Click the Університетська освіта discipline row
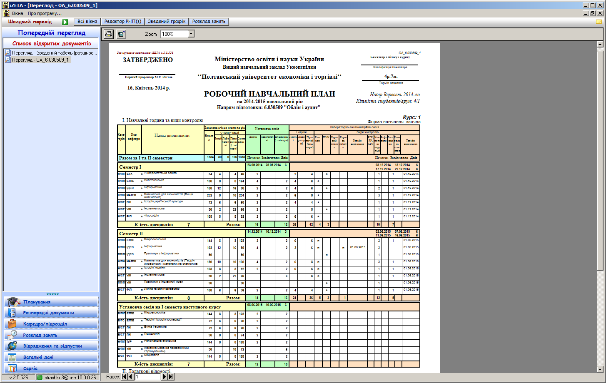Image resolution: width=606 pixels, height=383 pixels. tap(269, 174)
